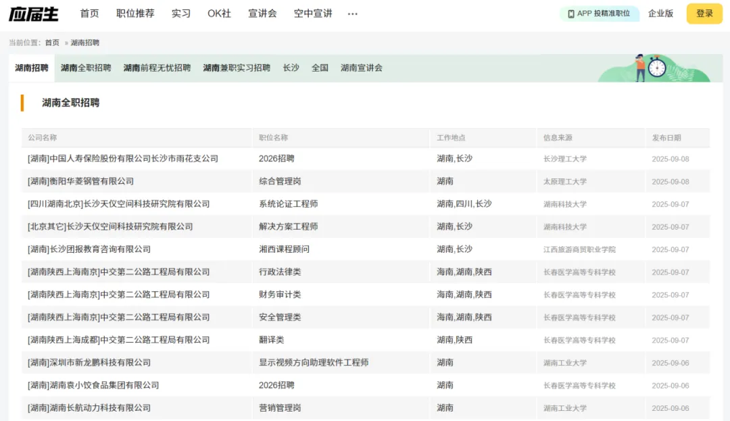The image size is (730, 421).
Task: Open the 财务审计类 job posting
Action: click(x=280, y=295)
